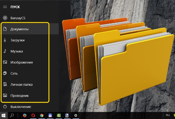The width and height of the screenshot is (175, 119).
Task: Click the power icon for Выключение
Action: (x=5, y=107)
